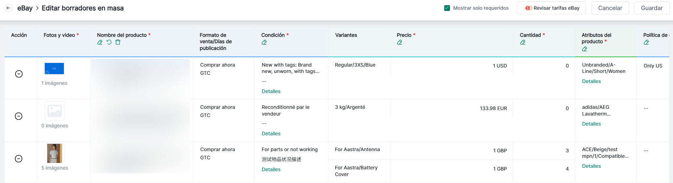Image resolution: width=673 pixels, height=183 pixels.
Task: Click trash icon under Nombre del producto
Action: (x=118, y=42)
